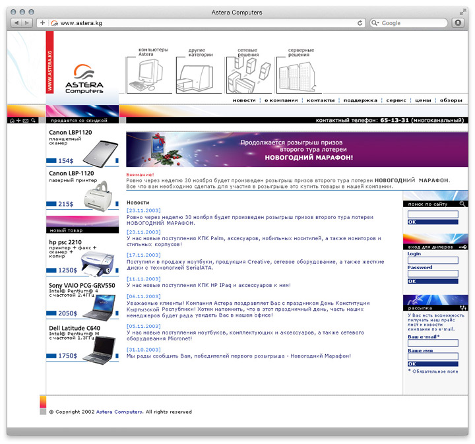The width and height of the screenshot is (475, 444).
Task: Click the Ваше имя input field
Action: [433, 356]
